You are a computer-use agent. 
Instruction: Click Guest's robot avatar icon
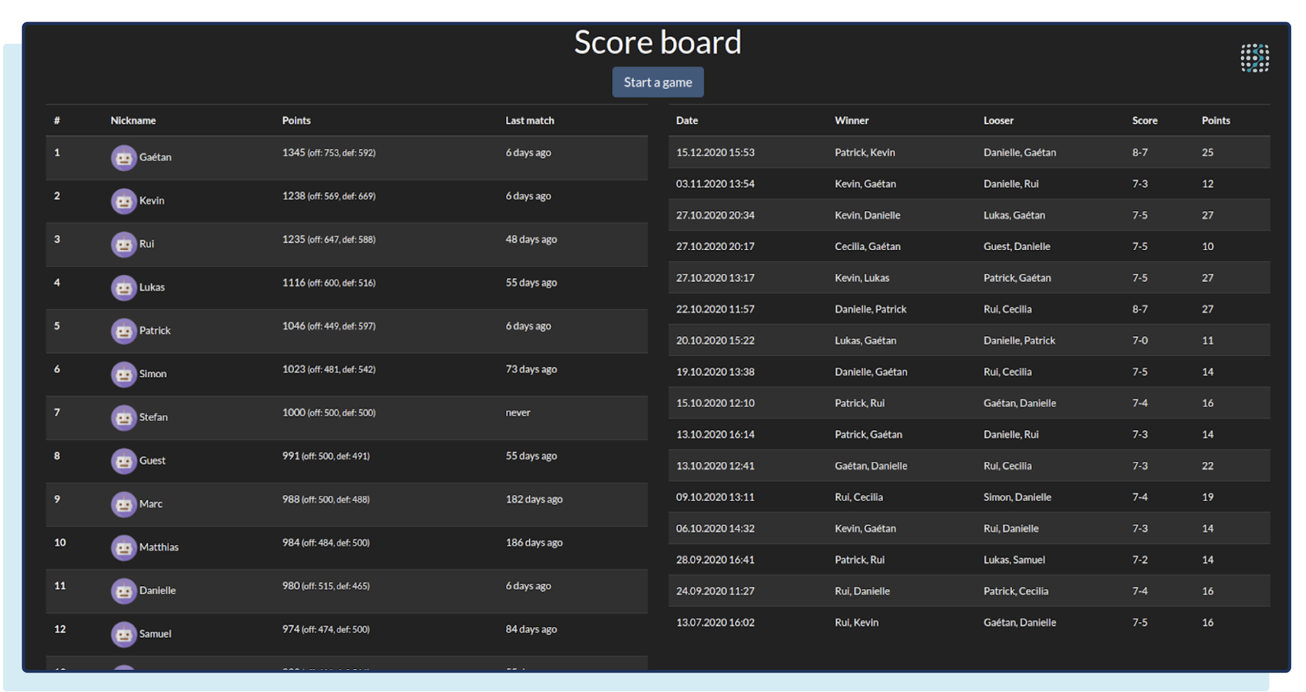click(x=123, y=461)
